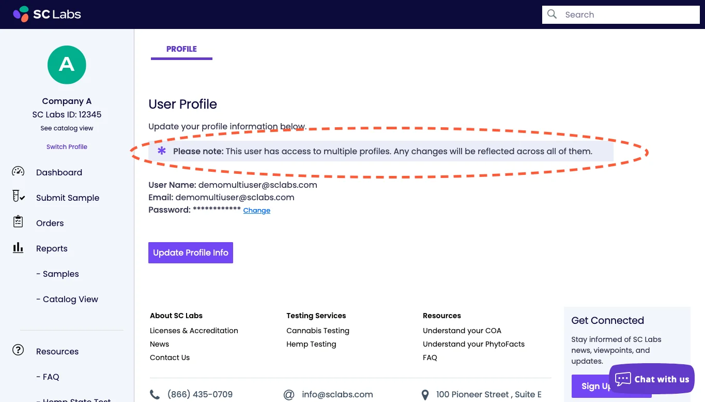Click the Reports bar chart icon
The image size is (705, 402).
[x=18, y=248]
